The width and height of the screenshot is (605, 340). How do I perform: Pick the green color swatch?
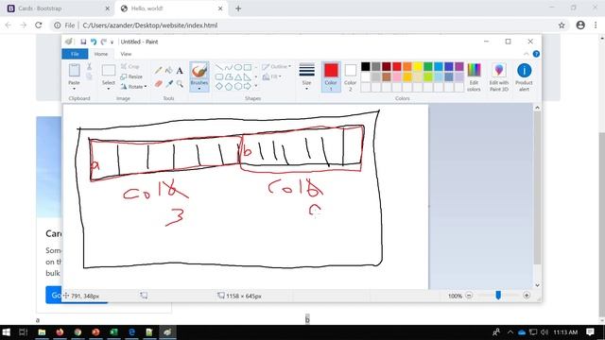coord(428,66)
